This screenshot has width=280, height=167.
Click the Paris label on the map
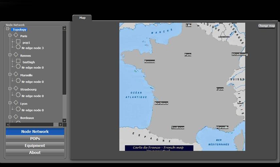[x=188, y=55]
